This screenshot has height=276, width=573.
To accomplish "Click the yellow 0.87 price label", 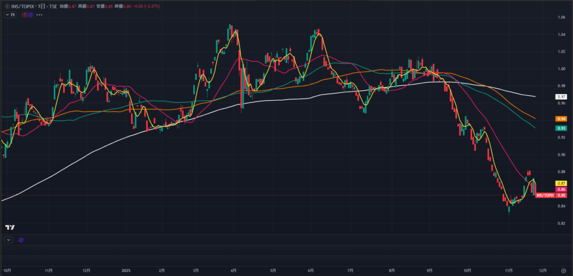I will (561, 183).
